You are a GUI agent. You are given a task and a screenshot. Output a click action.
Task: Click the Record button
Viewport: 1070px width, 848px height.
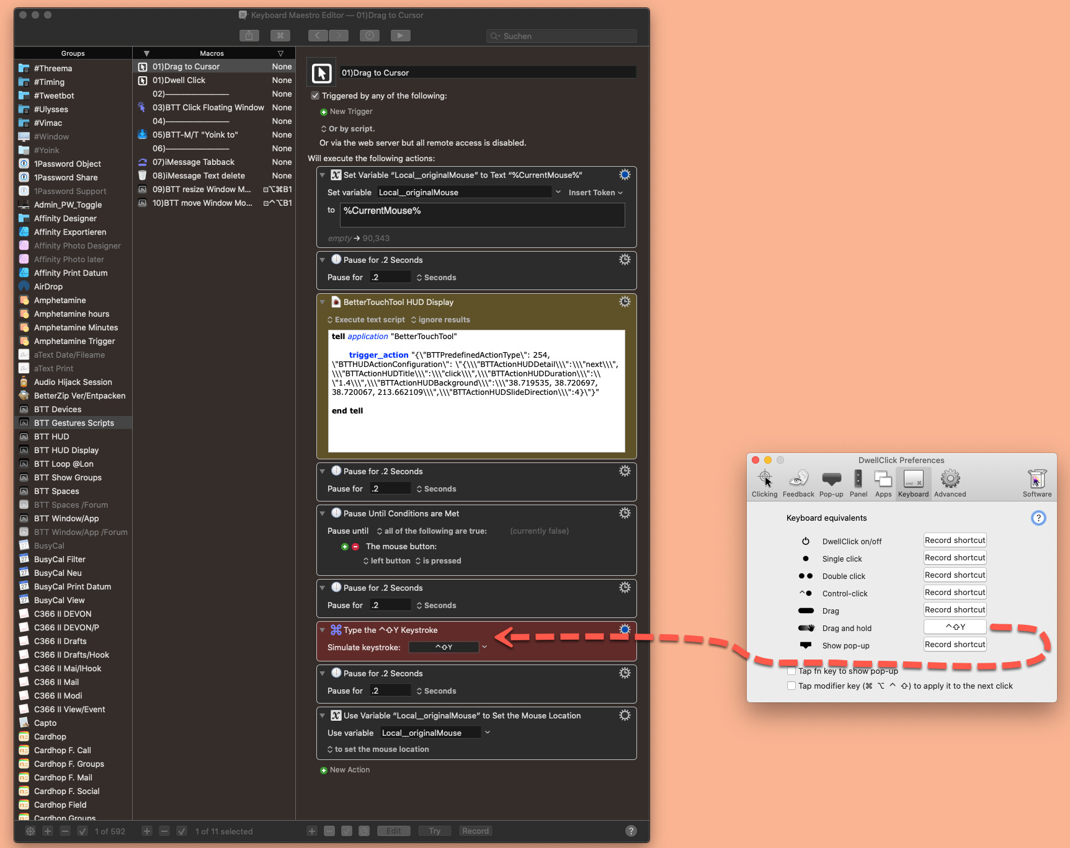point(476,831)
